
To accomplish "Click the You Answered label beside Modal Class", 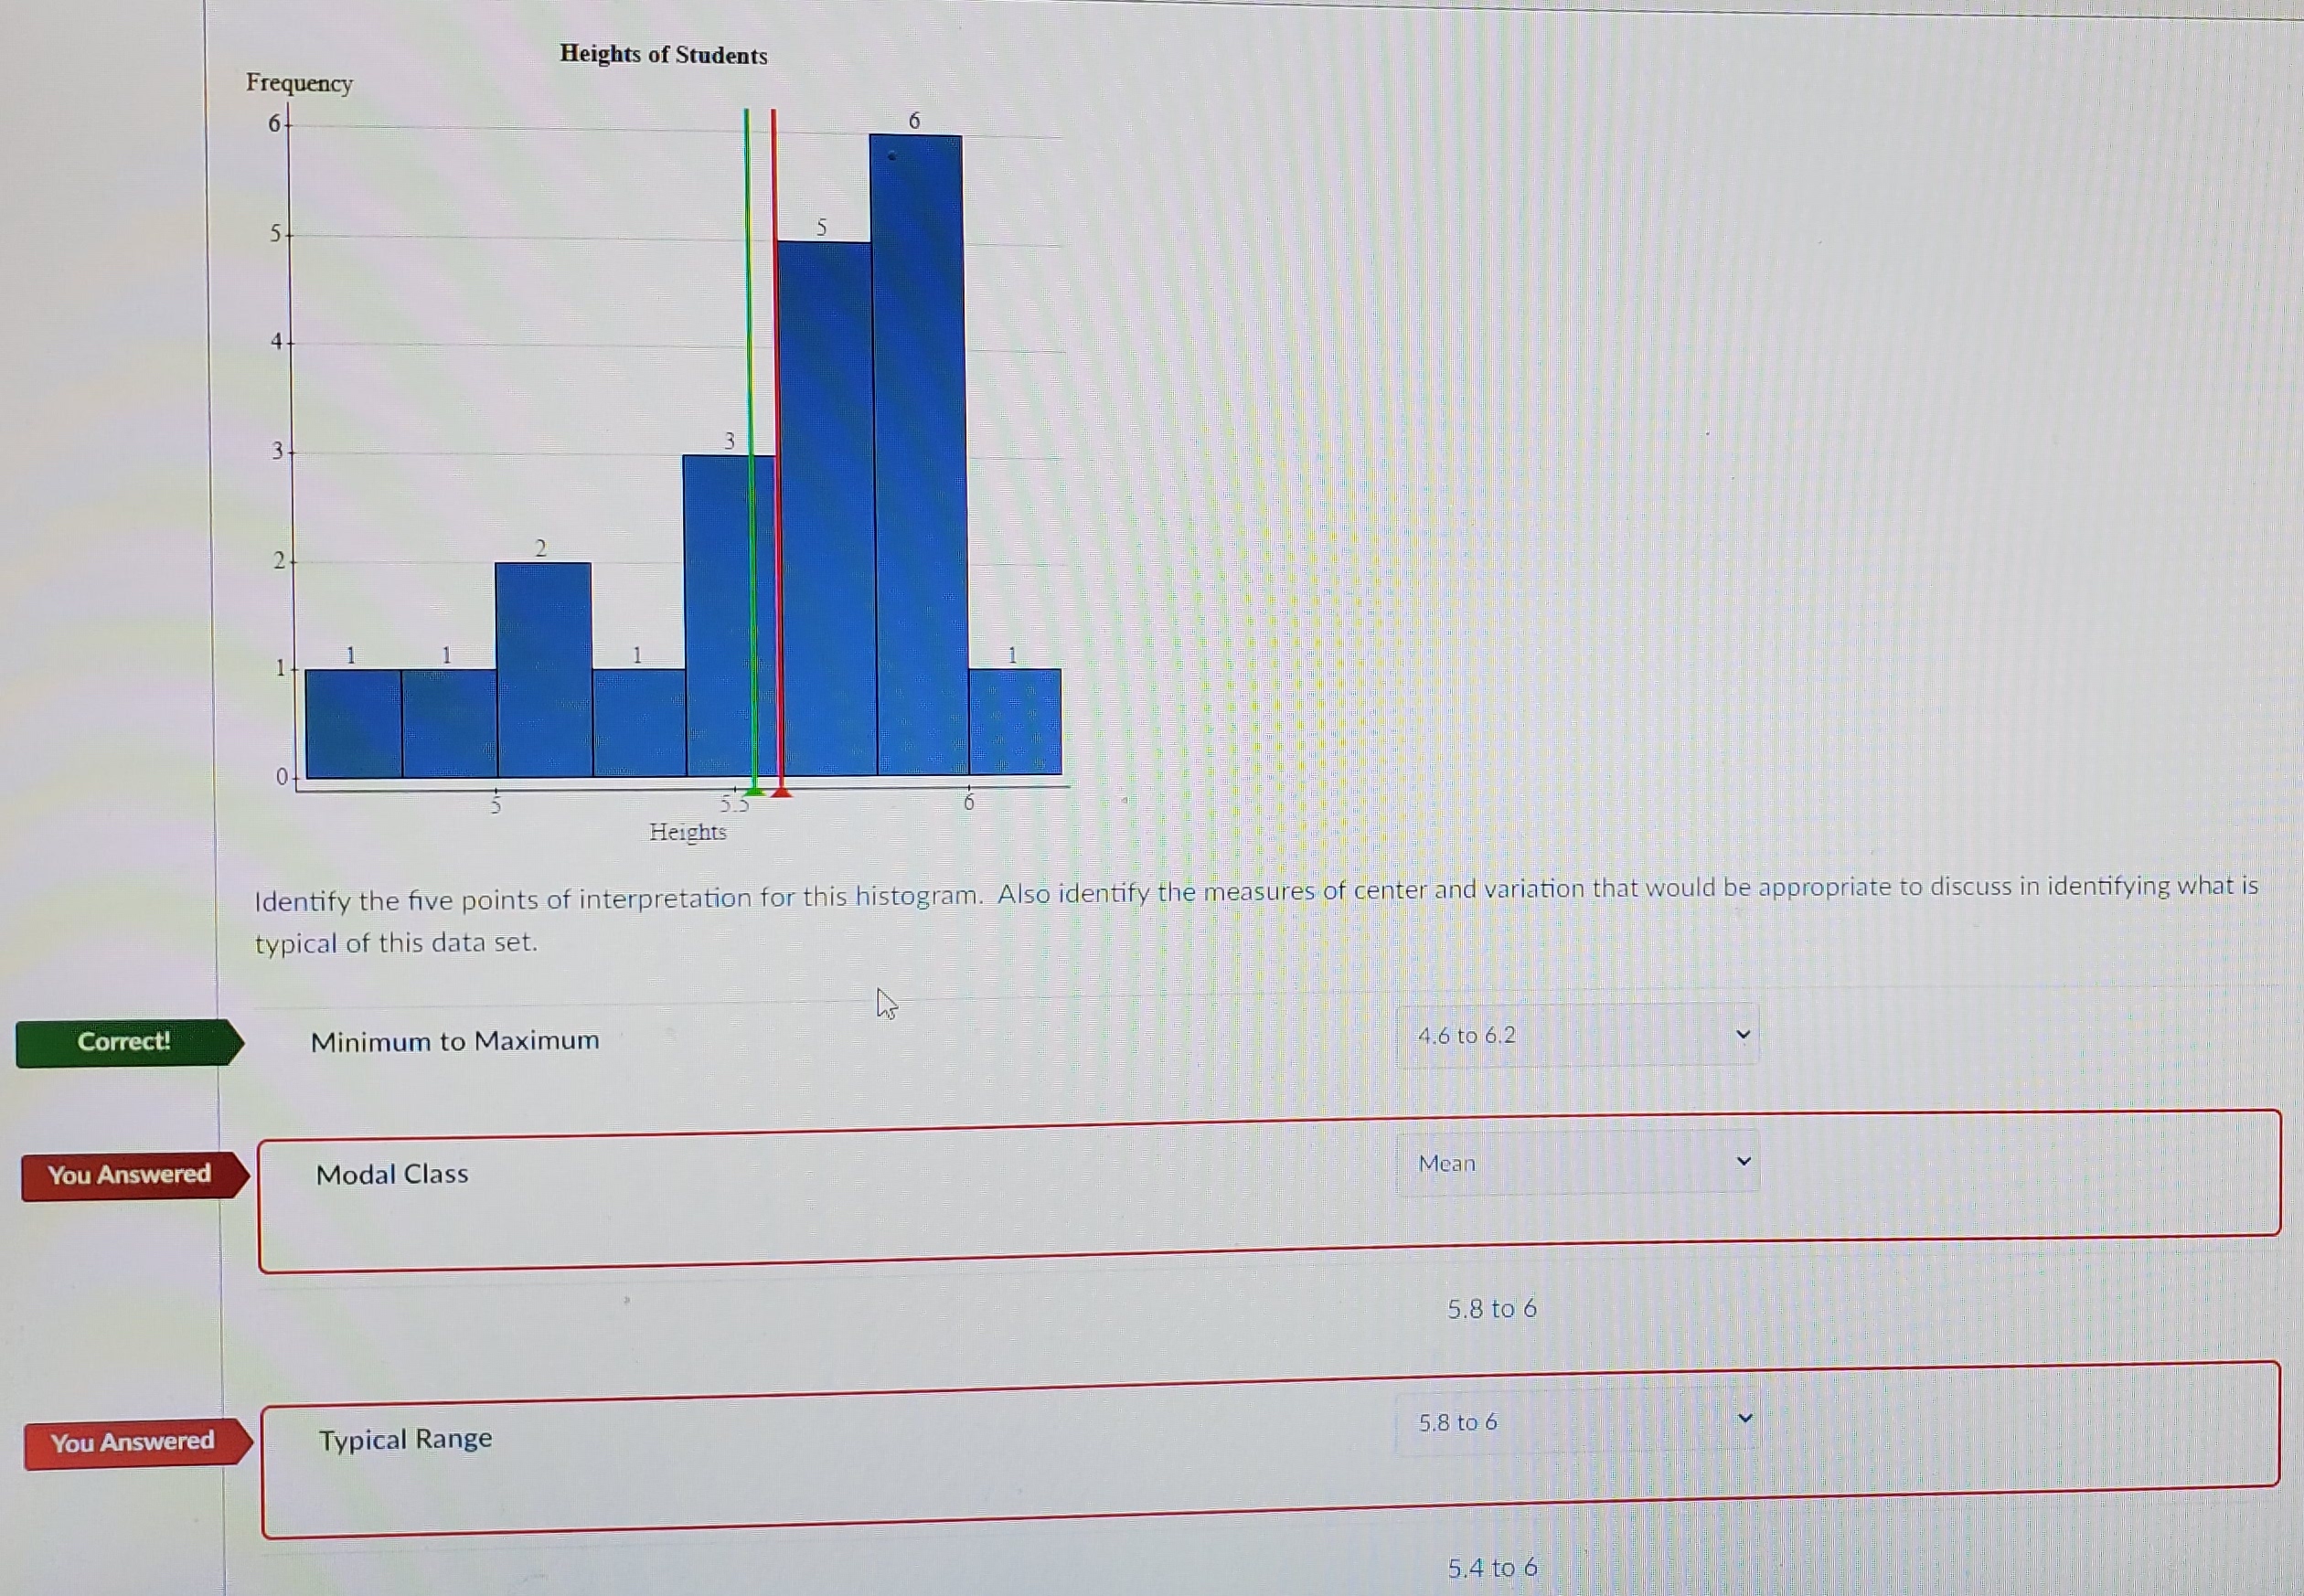I will click(131, 1175).
